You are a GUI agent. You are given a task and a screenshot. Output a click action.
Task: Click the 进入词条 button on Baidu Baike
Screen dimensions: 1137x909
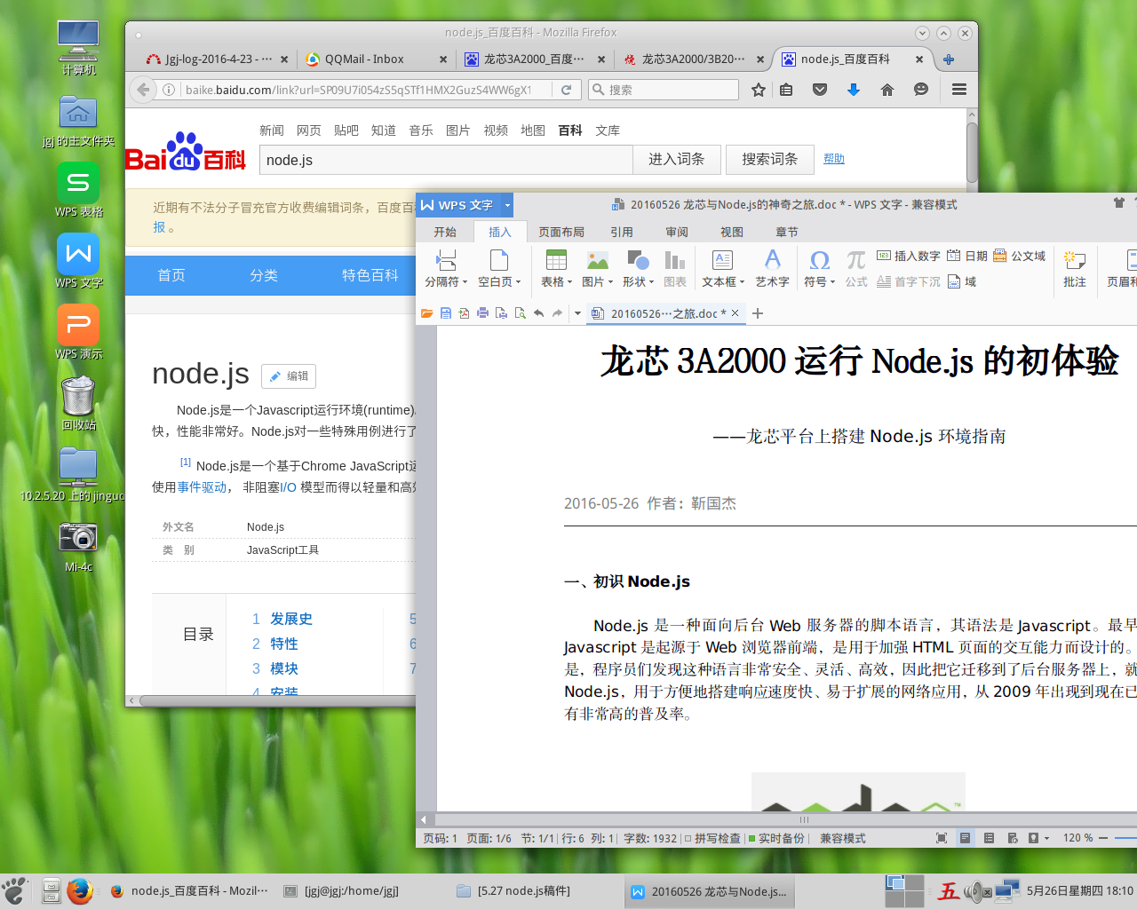pyautogui.click(x=676, y=160)
